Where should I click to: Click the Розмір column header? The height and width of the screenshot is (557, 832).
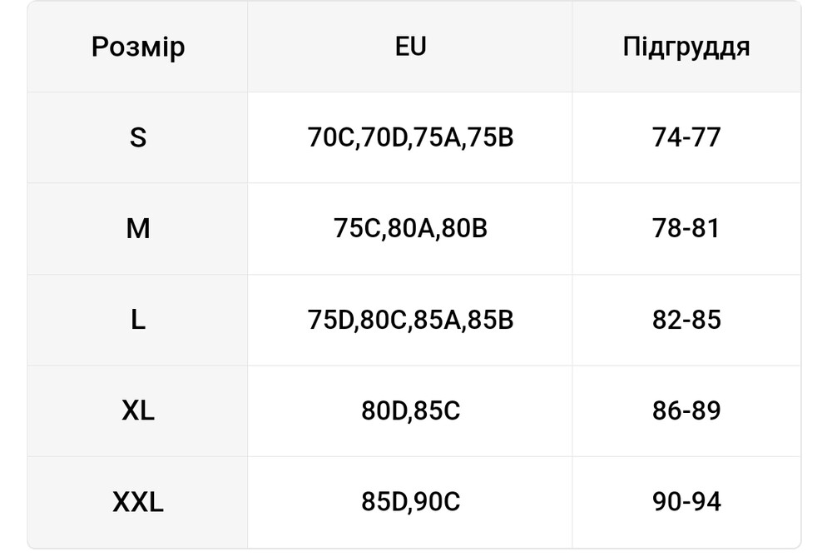pyautogui.click(x=138, y=47)
